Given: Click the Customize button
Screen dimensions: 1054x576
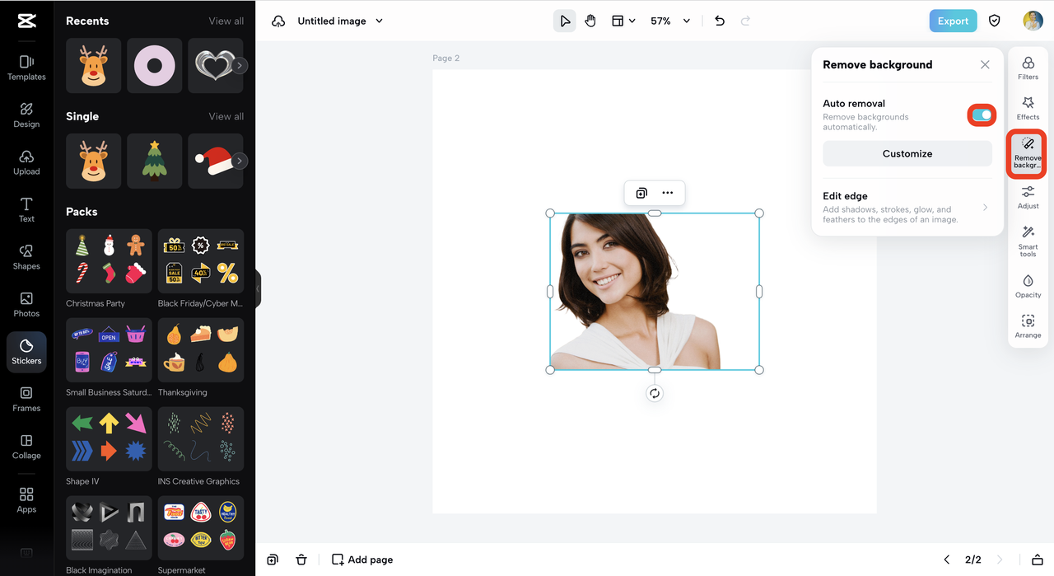Looking at the screenshot, I should coord(907,153).
